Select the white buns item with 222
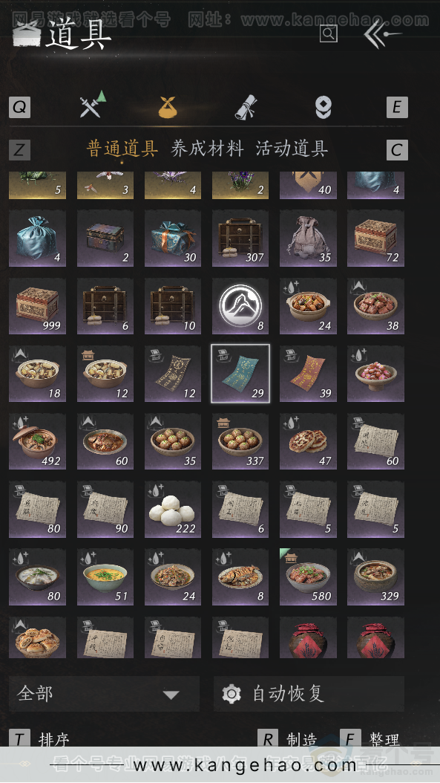The height and width of the screenshot is (783, 440). (x=173, y=510)
